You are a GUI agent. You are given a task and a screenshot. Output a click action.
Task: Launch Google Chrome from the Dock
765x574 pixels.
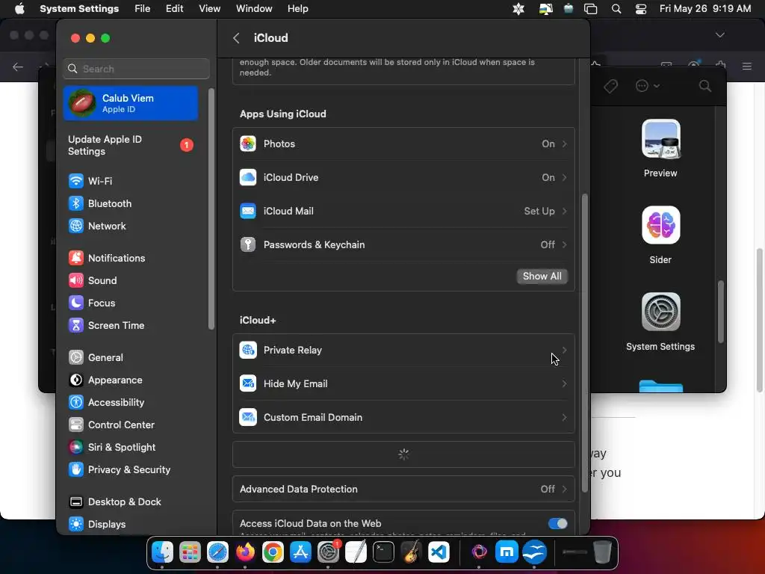point(273,552)
